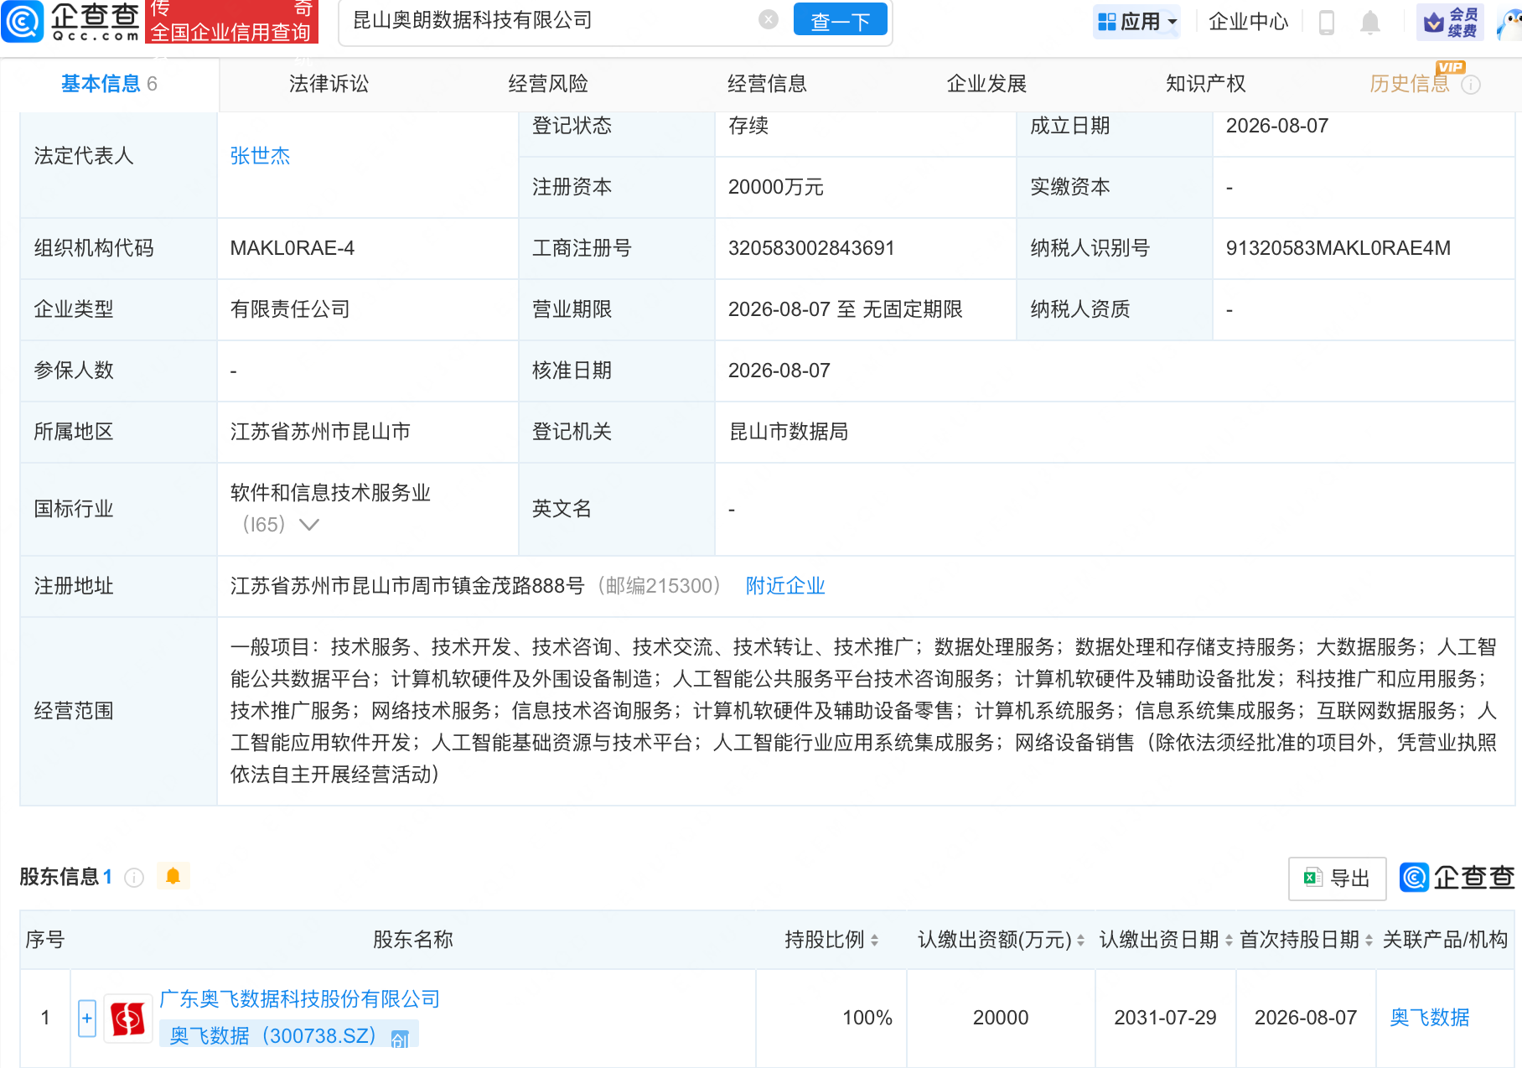Click the 2031-07-29 subscription date cell
This screenshot has width=1522, height=1068.
[1165, 1018]
